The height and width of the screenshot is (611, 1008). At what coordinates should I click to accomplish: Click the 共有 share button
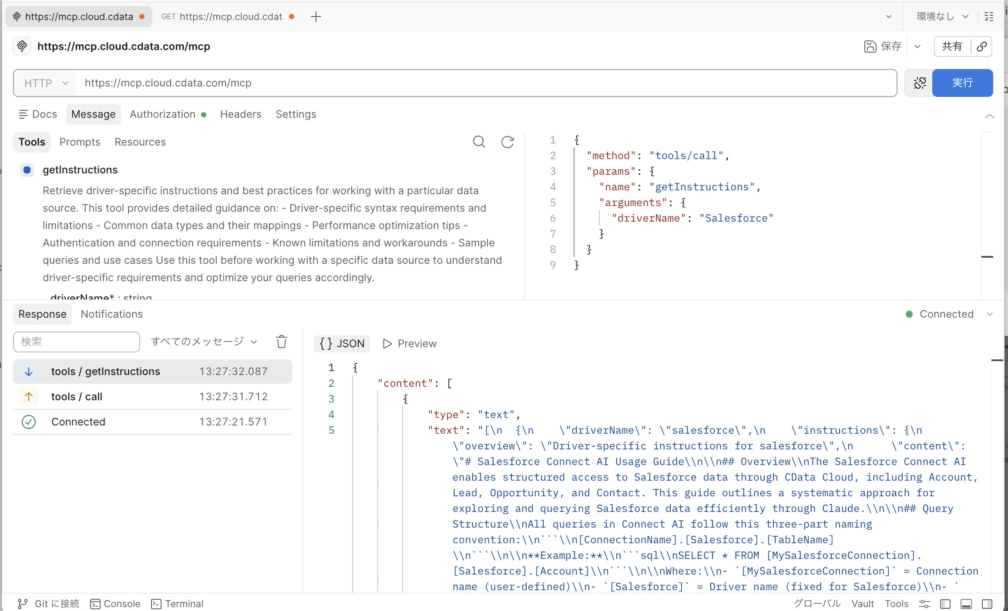(952, 46)
